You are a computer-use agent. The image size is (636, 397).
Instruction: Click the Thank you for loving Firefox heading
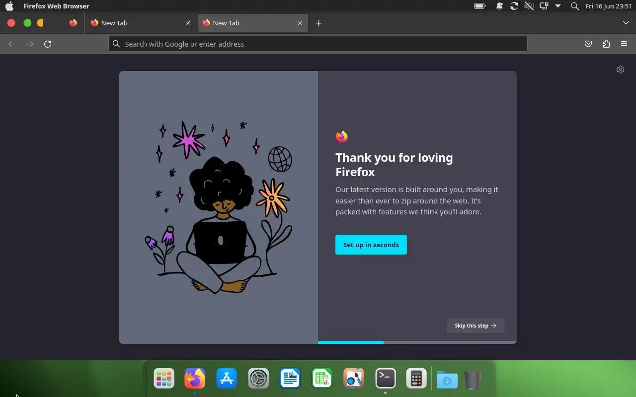pyautogui.click(x=394, y=165)
